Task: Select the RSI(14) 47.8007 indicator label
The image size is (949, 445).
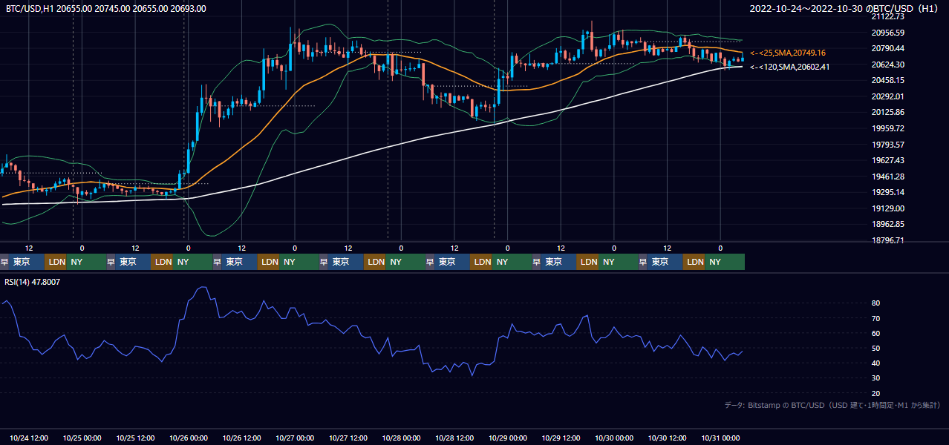Action: click(31, 282)
